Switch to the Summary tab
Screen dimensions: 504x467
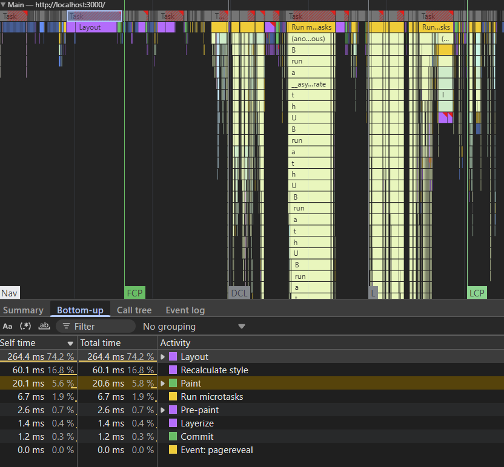tap(23, 310)
